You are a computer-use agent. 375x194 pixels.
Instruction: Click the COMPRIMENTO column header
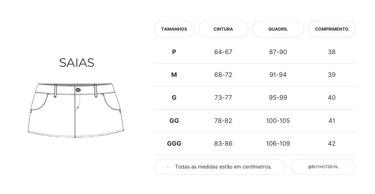tap(331, 29)
